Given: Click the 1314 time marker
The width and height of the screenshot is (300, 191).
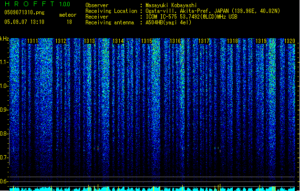Looking at the screenshot, I should tap(118, 41).
